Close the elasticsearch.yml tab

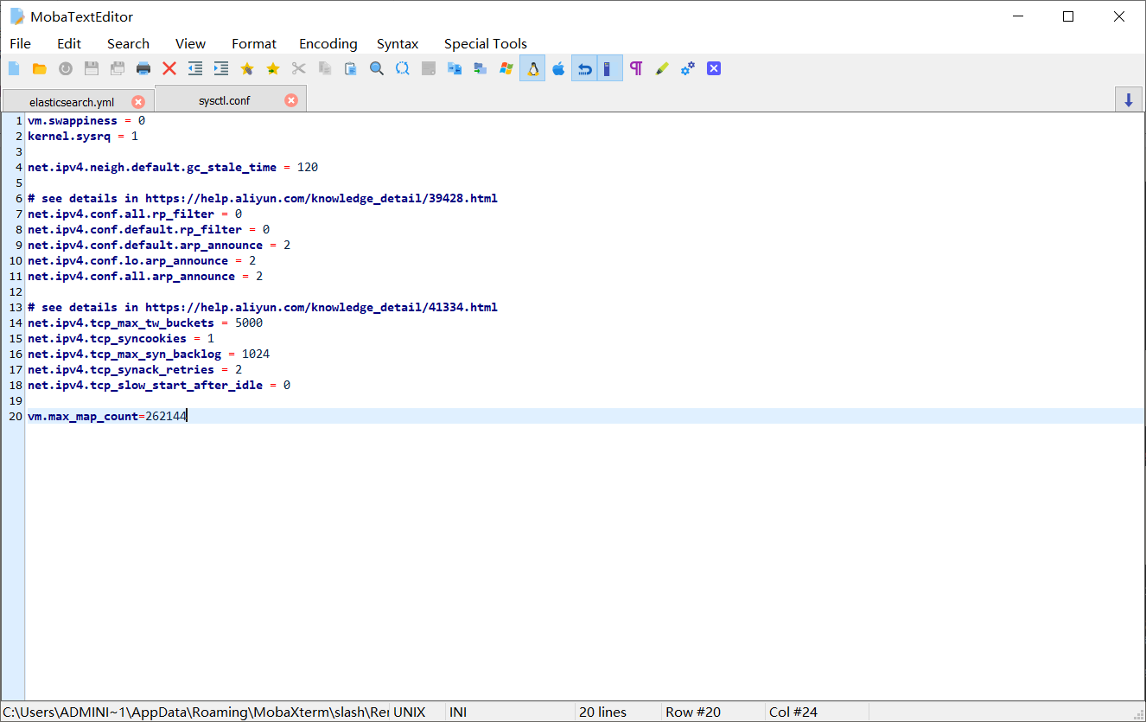tap(138, 102)
